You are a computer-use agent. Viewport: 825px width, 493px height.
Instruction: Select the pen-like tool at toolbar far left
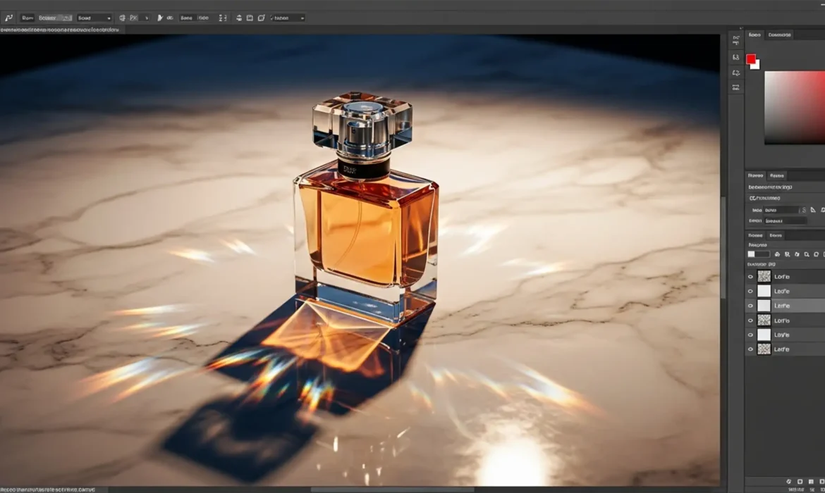click(x=9, y=18)
